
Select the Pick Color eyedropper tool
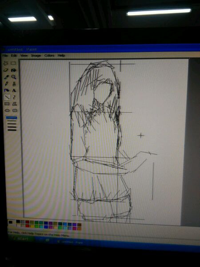point(6,77)
